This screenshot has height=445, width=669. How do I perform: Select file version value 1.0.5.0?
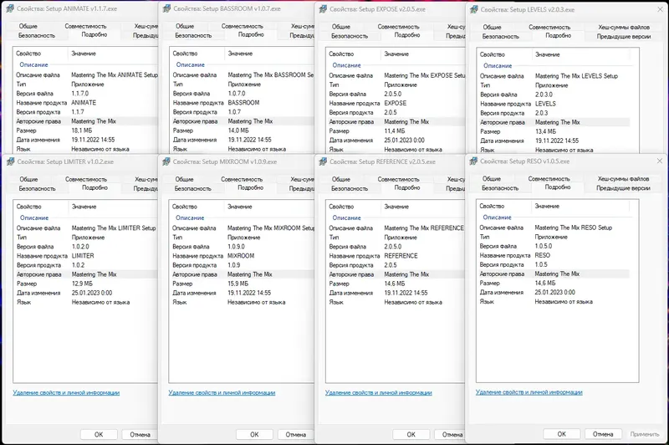click(543, 246)
